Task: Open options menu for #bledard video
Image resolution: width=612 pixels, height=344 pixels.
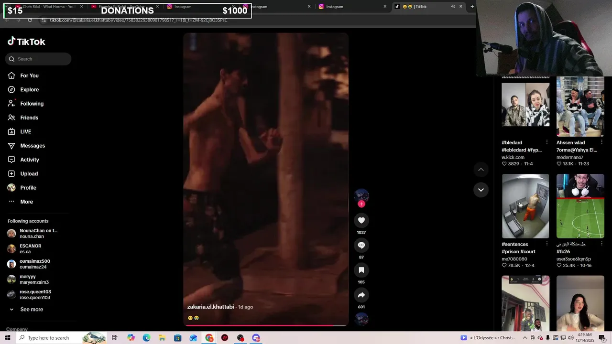Action: tap(547, 142)
